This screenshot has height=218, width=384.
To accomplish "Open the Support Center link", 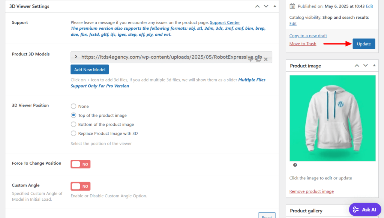I will 225,23.
